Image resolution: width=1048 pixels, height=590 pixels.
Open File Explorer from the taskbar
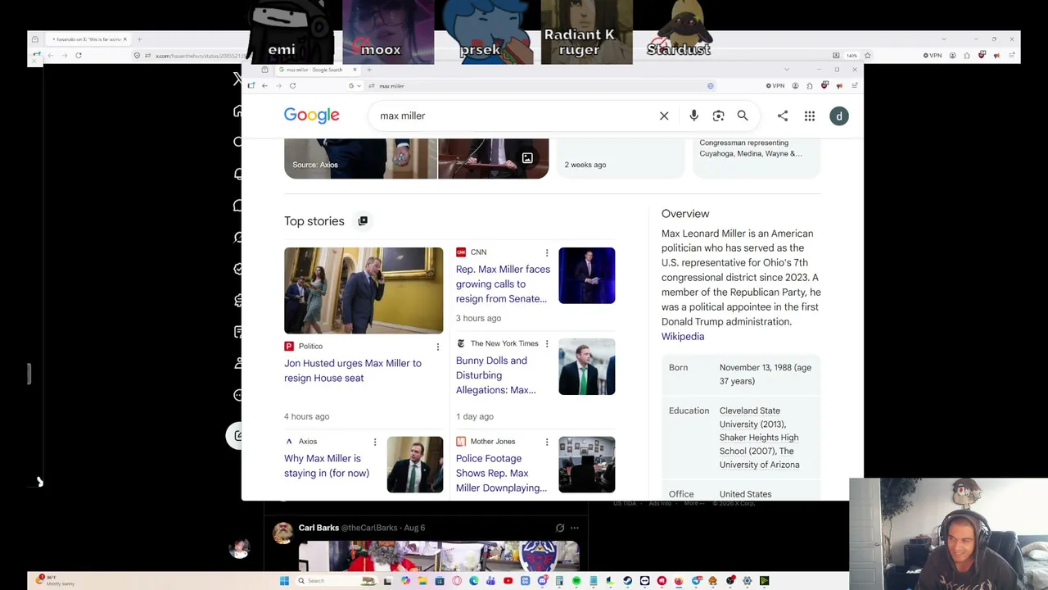422,581
